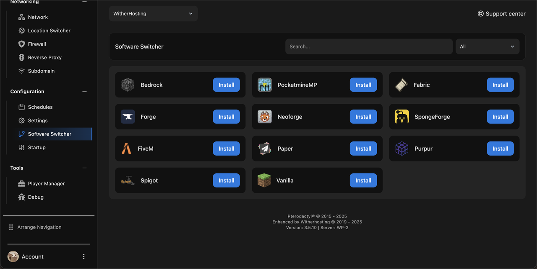Click the Reverse Proxy traffic light icon
This screenshot has width=537, height=269.
[21, 57]
